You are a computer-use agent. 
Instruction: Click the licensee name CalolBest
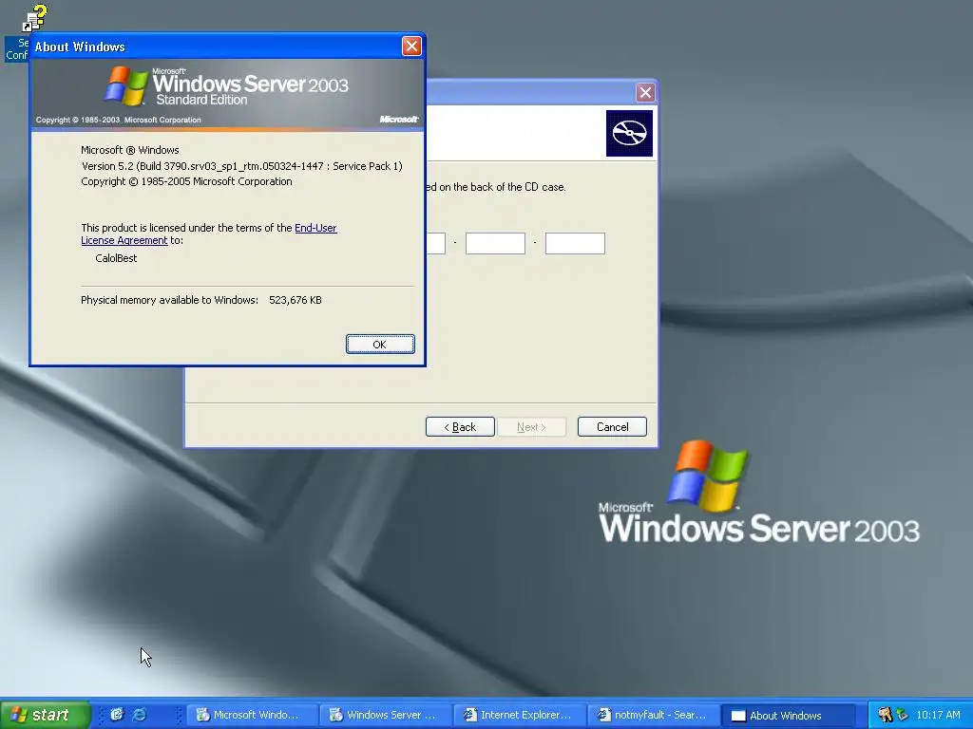click(x=116, y=258)
